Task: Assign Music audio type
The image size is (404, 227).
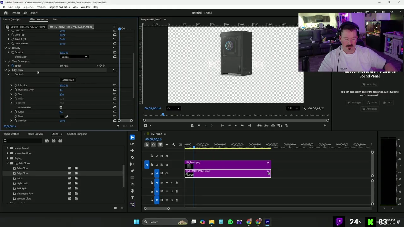Action: coord(372,102)
